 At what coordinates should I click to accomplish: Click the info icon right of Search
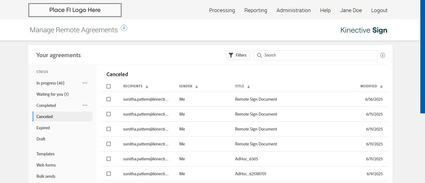pyautogui.click(x=383, y=55)
